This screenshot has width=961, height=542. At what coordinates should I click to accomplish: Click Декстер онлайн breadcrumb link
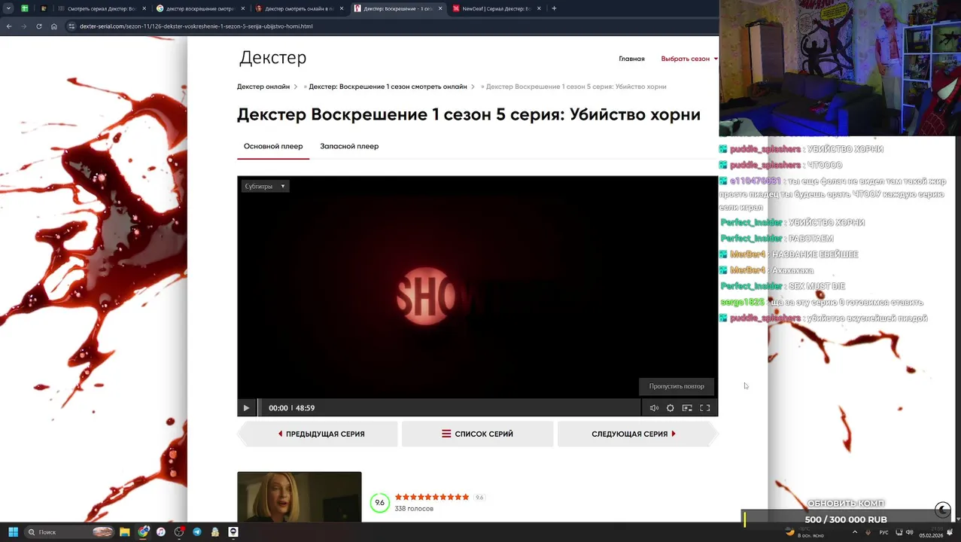pyautogui.click(x=263, y=87)
